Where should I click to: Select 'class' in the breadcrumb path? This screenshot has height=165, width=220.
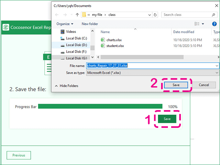pos(112,15)
